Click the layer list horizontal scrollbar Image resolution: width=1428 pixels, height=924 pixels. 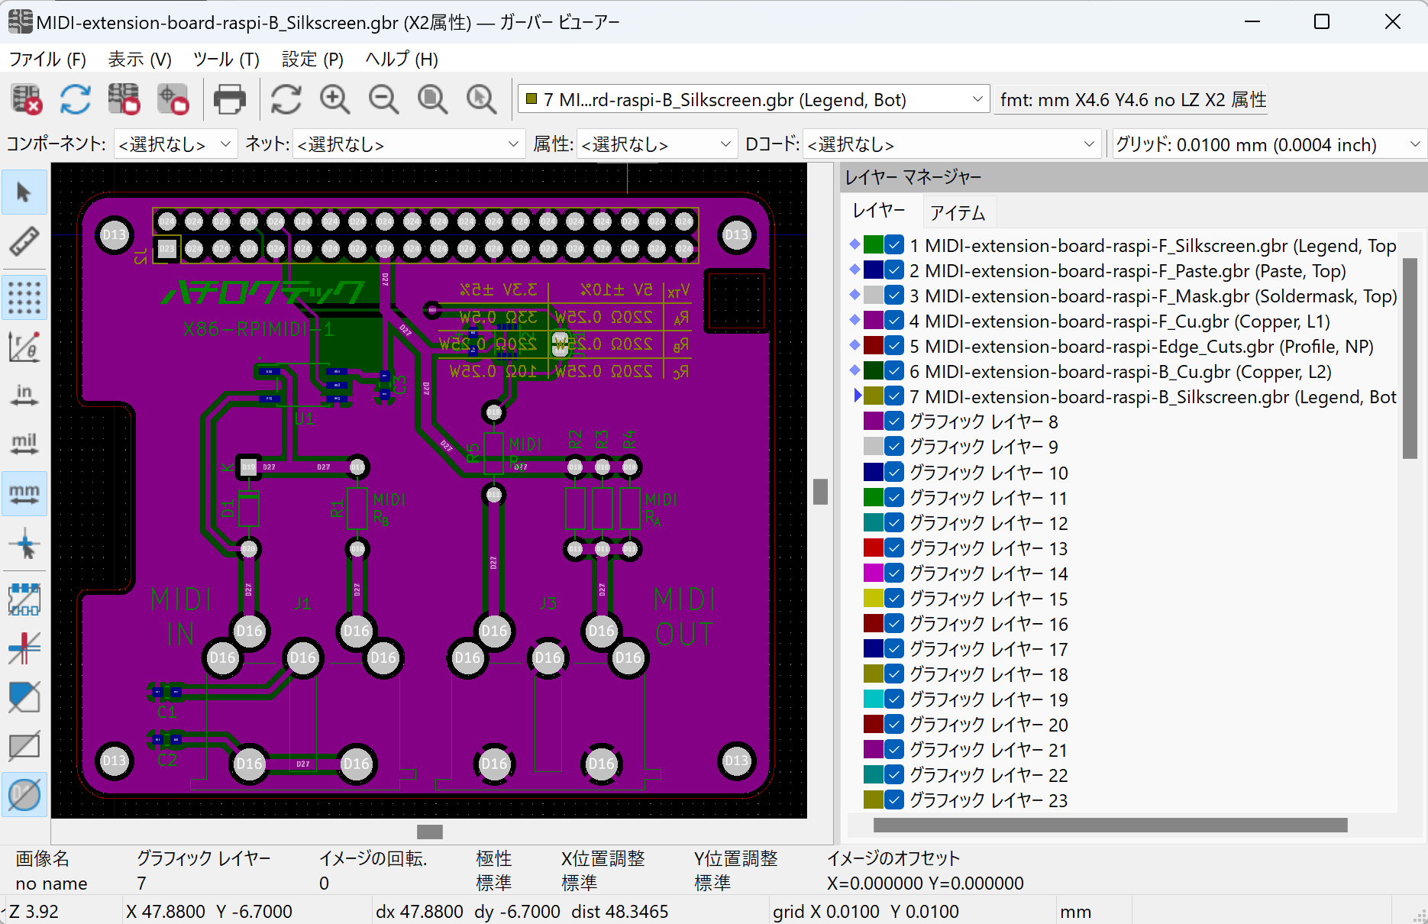pos(1110,825)
